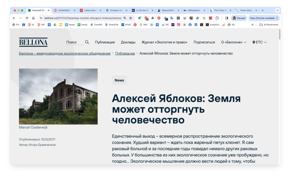
Task: Go back with the browser back arrow
Action: click(14, 18)
